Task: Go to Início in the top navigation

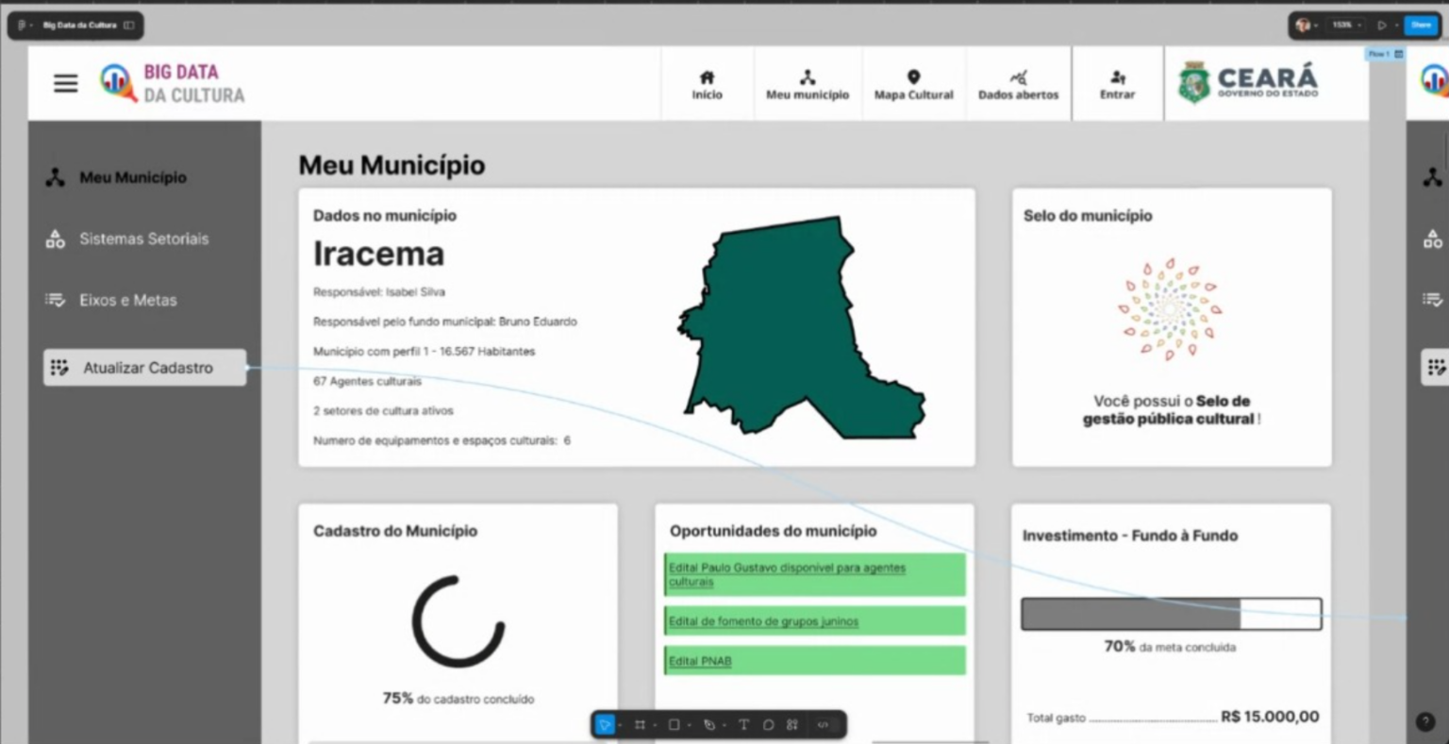Action: coord(707,85)
